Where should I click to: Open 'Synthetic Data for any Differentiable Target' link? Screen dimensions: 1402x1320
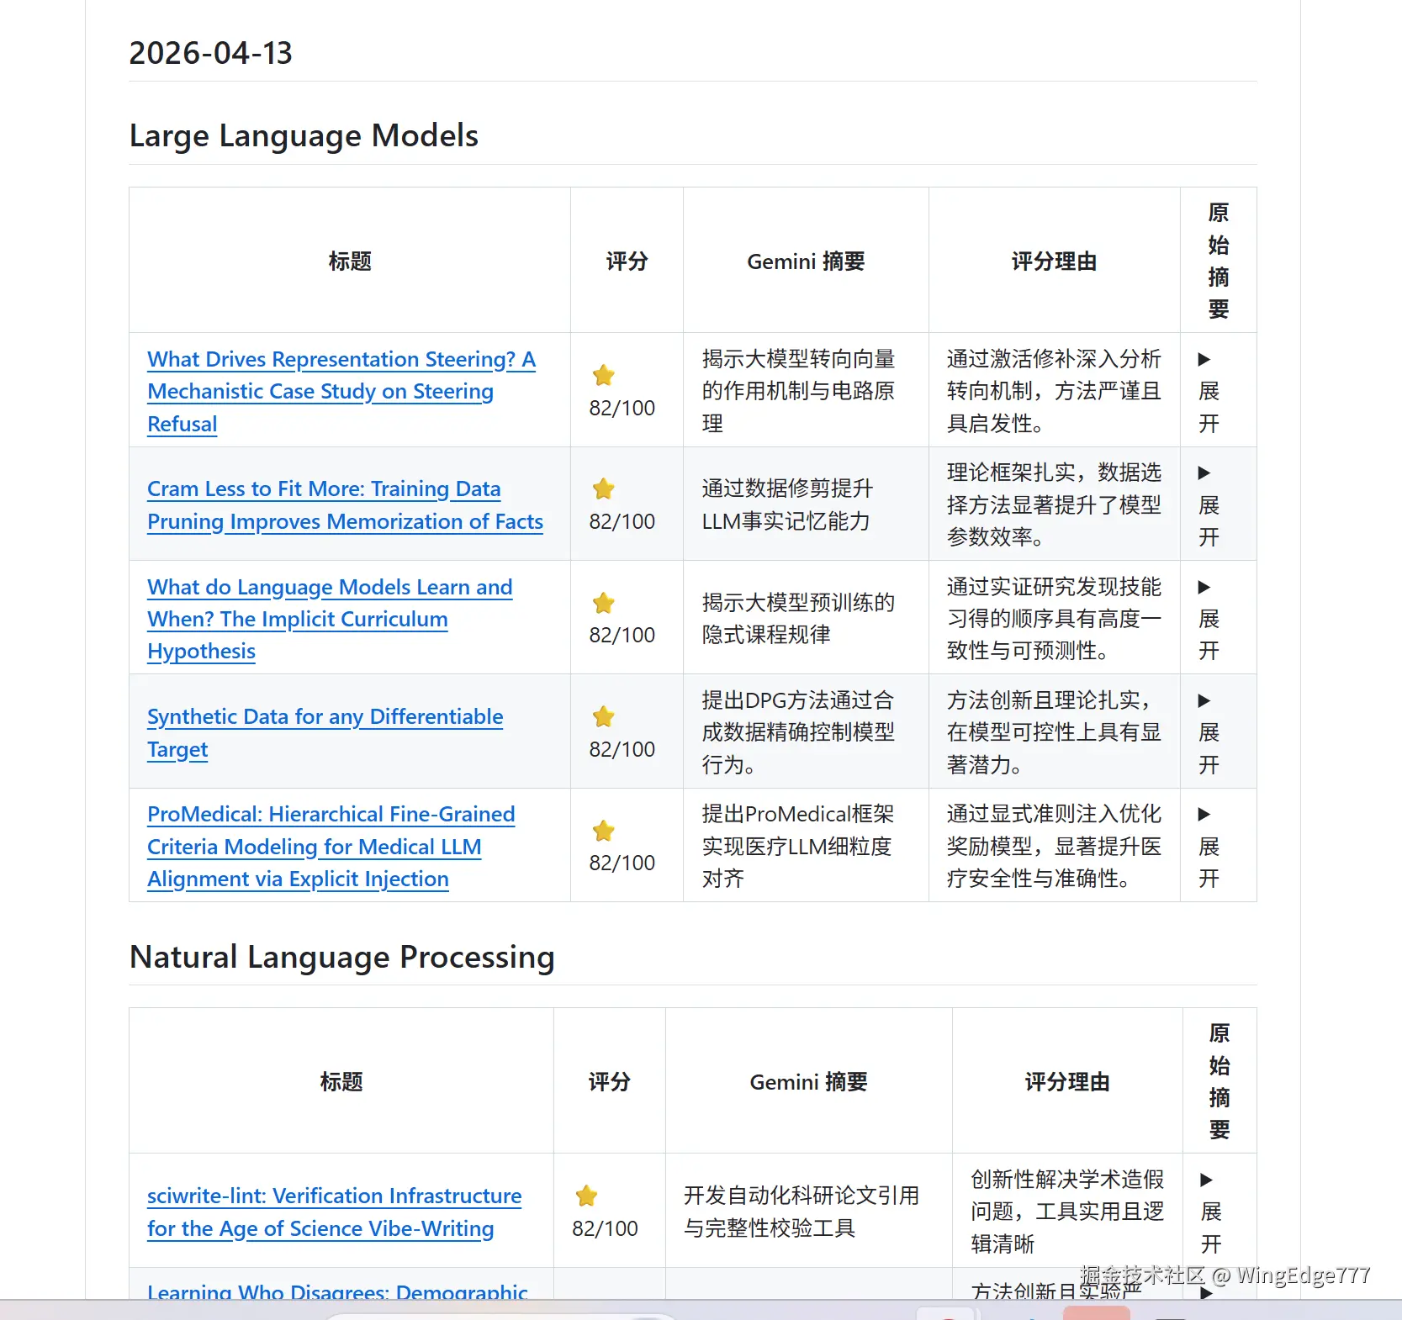(x=325, y=733)
